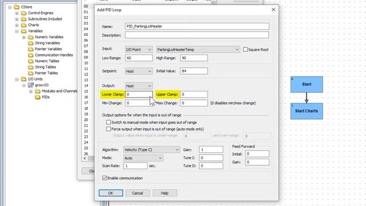Open the Input type dropdown showing I/O Point
The image size is (366, 206).
tap(138, 50)
